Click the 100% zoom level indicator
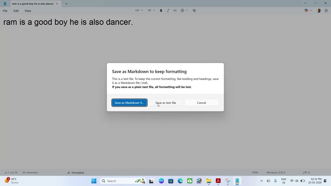 [x=255, y=173]
